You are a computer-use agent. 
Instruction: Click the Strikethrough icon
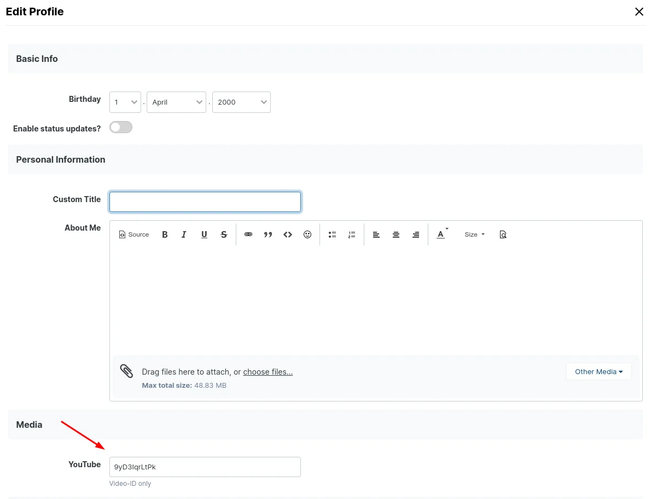click(x=224, y=234)
